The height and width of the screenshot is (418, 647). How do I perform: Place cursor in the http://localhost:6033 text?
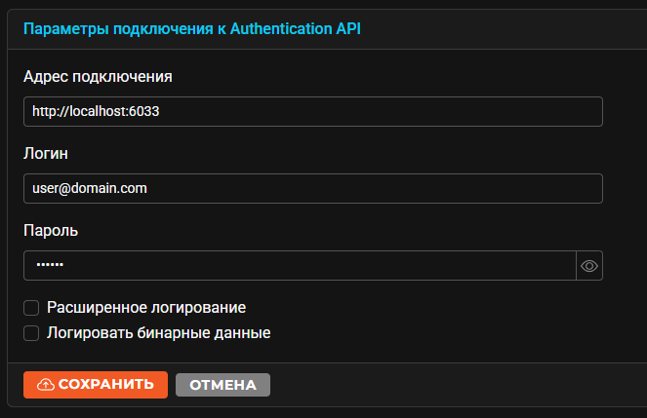coord(96,112)
